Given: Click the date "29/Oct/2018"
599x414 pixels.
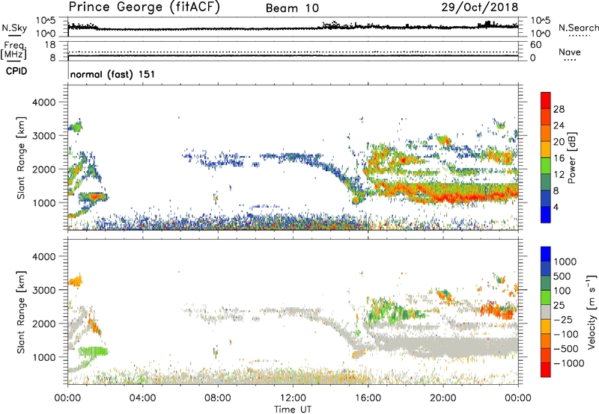Looking at the screenshot, I should [480, 7].
